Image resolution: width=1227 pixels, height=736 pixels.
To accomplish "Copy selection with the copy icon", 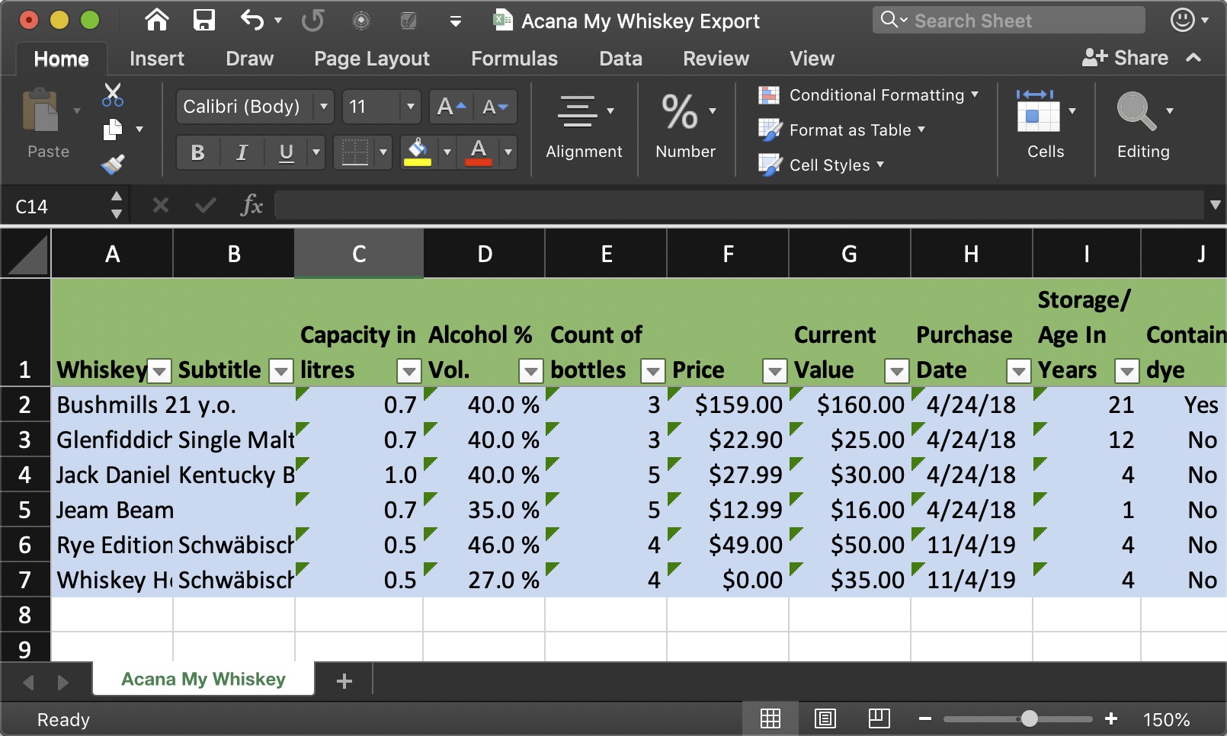I will [x=113, y=130].
